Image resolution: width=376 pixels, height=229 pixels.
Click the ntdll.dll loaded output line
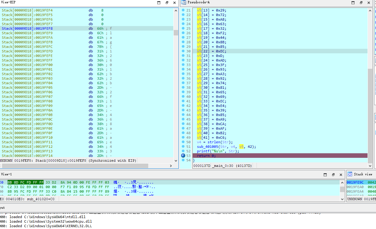[x=43, y=217]
